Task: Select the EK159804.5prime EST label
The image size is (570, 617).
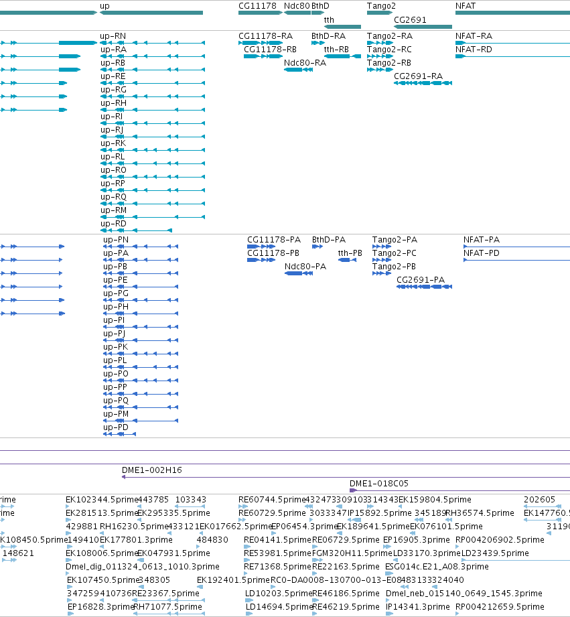Action: pos(435,499)
